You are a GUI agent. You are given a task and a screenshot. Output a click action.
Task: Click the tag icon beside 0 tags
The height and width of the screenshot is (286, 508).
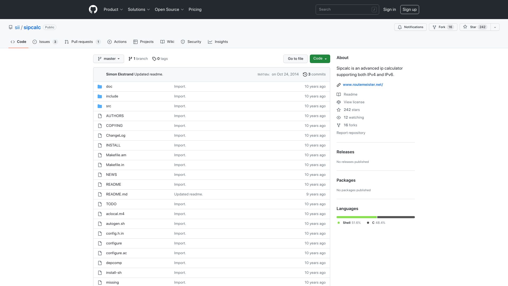[x=154, y=59]
